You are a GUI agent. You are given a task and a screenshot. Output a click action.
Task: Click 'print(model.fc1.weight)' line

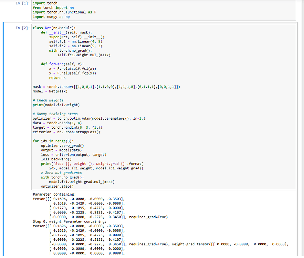pyautogui.click(x=56, y=105)
